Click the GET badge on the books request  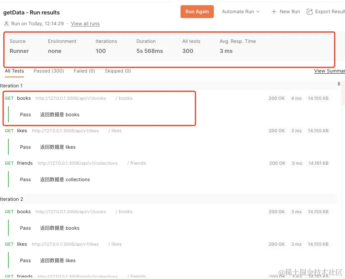click(x=9, y=98)
